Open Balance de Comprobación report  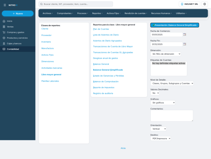point(106,82)
